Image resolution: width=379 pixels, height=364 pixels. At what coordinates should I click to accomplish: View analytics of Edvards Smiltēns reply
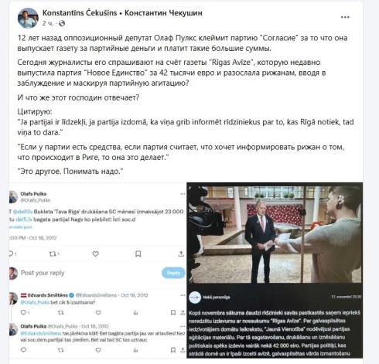click(135, 313)
